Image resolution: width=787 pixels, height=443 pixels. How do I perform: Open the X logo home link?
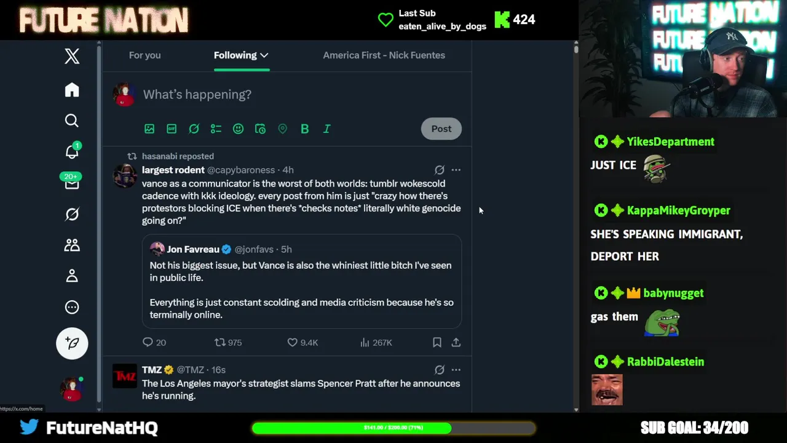pos(72,56)
